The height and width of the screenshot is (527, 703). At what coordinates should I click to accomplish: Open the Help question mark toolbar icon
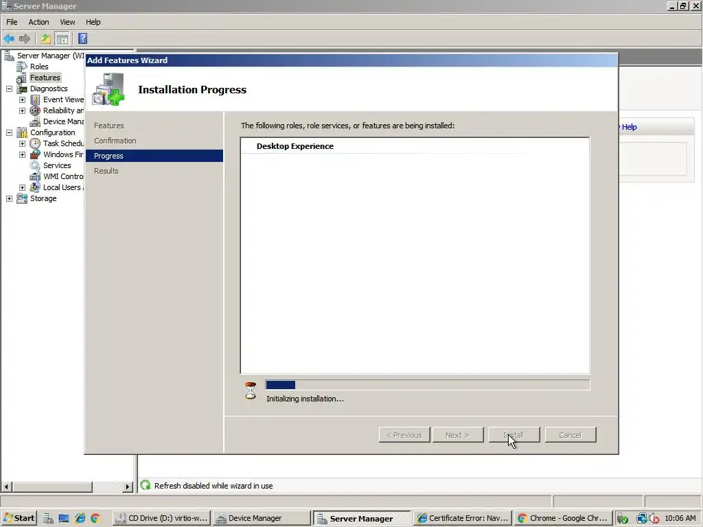[x=82, y=38]
